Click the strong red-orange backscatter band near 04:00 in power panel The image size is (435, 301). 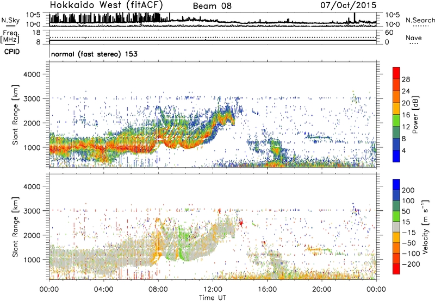103,148
